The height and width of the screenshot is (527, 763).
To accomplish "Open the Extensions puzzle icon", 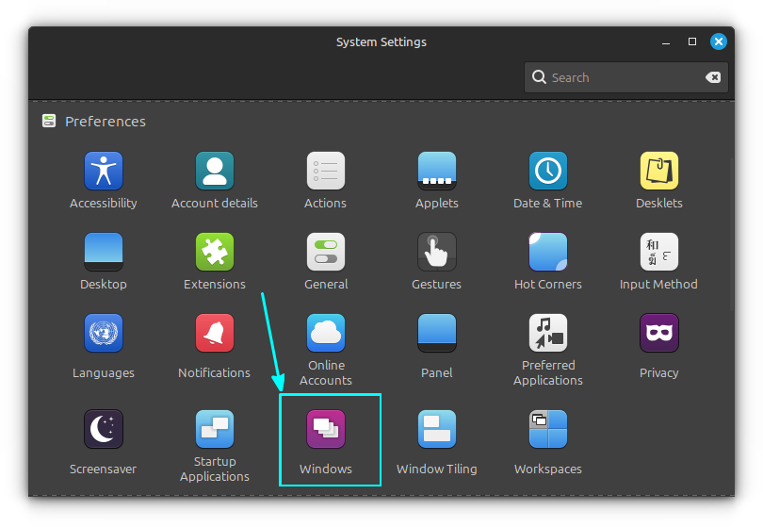I will click(215, 253).
